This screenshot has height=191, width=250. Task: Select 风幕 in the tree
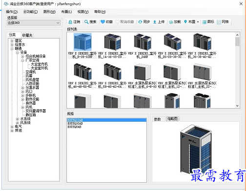(x=29, y=76)
